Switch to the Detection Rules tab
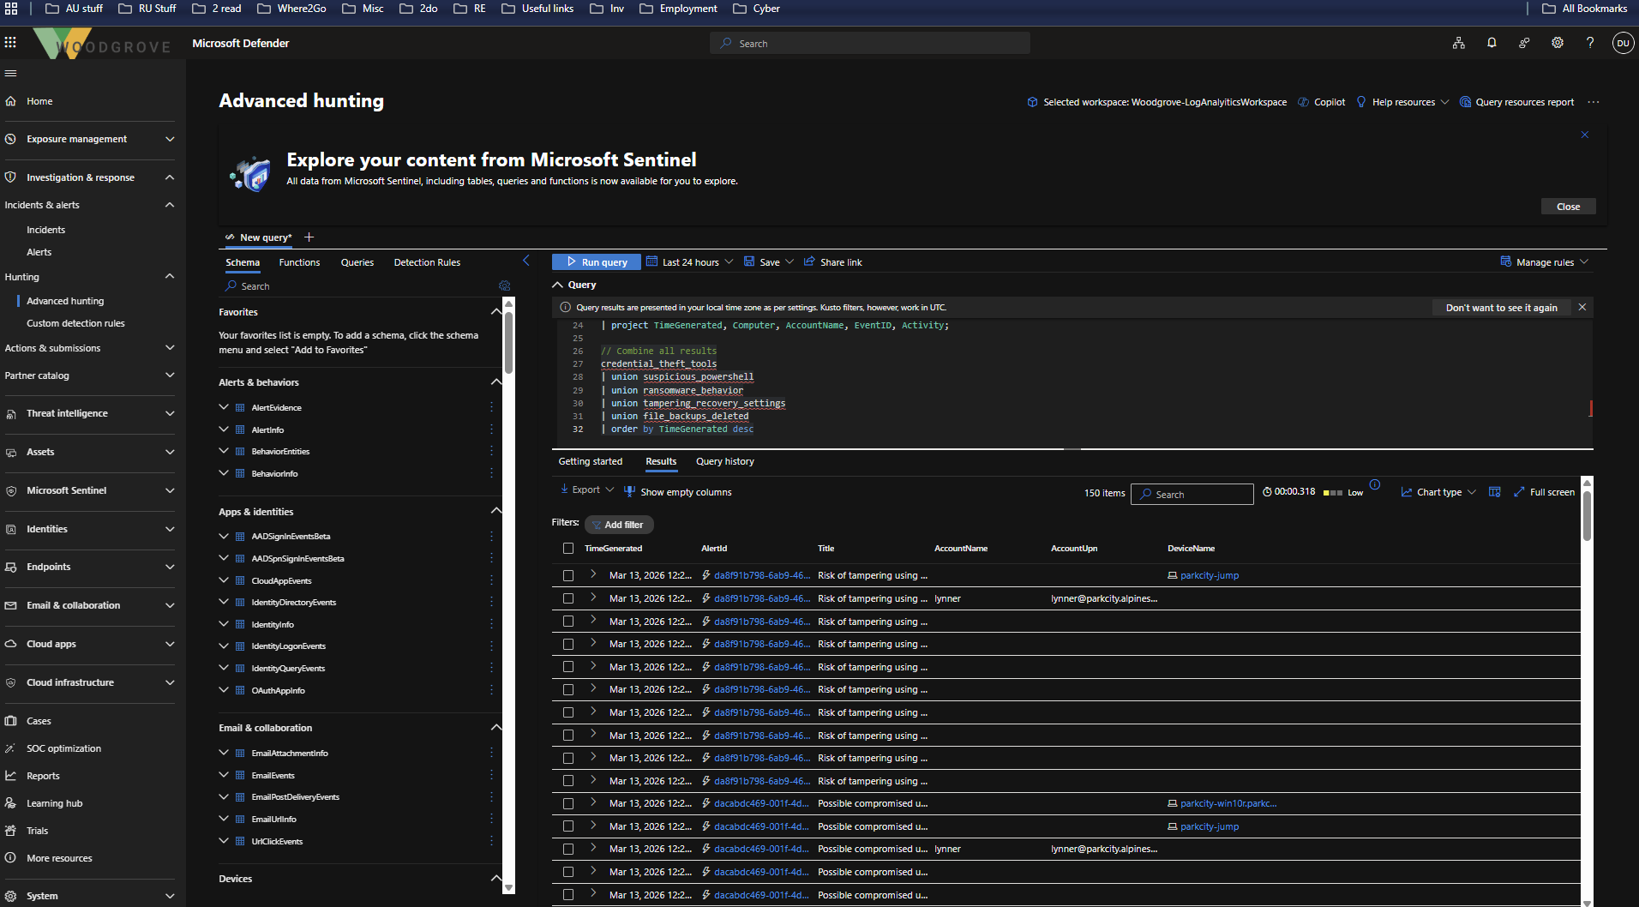Image resolution: width=1639 pixels, height=907 pixels. pos(427,262)
